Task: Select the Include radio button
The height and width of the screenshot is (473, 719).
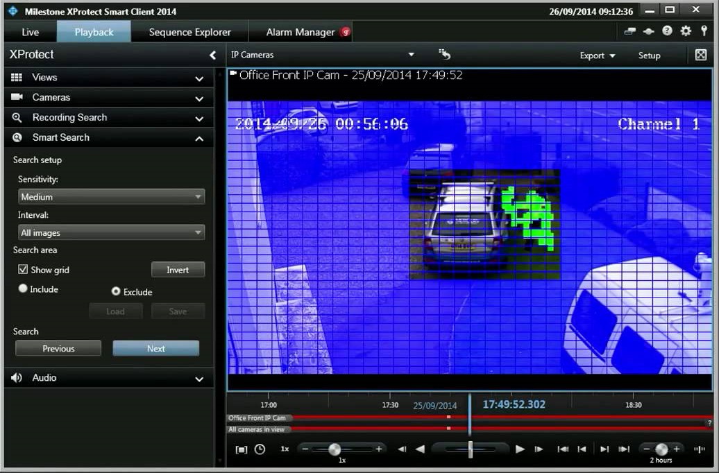Action: (x=22, y=289)
